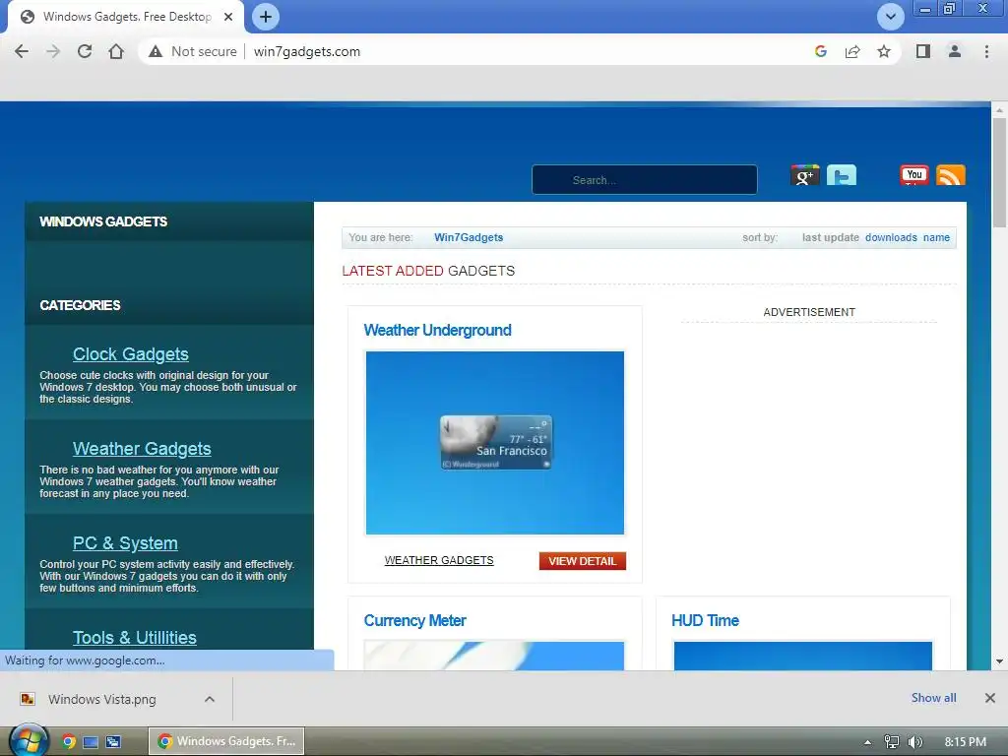
Task: Open the Windows Start orb
Action: point(29,740)
